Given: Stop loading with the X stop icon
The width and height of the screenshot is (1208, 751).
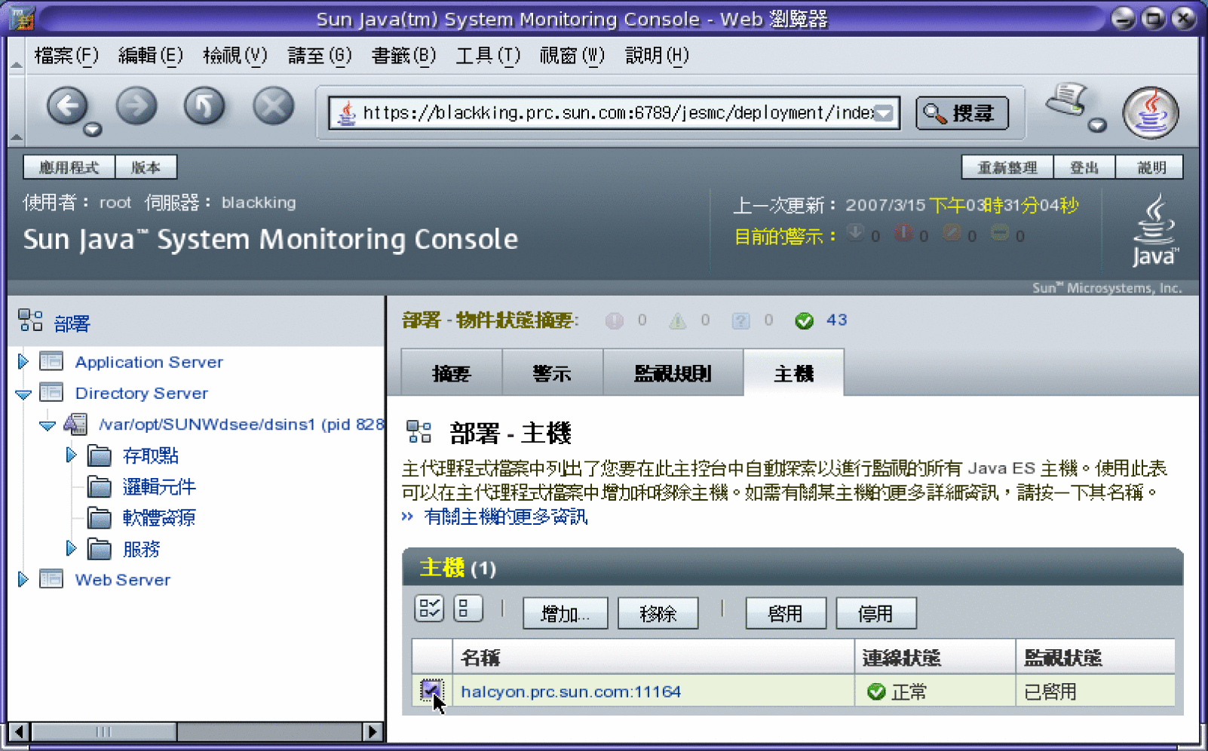Looking at the screenshot, I should pyautogui.click(x=273, y=106).
